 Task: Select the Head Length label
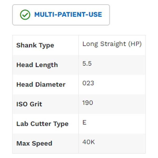pos(37,65)
